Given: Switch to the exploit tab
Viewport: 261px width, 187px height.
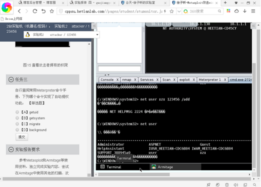Looking at the screenshot, I should point(184,80).
